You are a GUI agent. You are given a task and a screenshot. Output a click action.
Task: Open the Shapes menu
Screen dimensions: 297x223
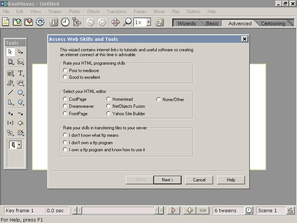tap(55, 12)
